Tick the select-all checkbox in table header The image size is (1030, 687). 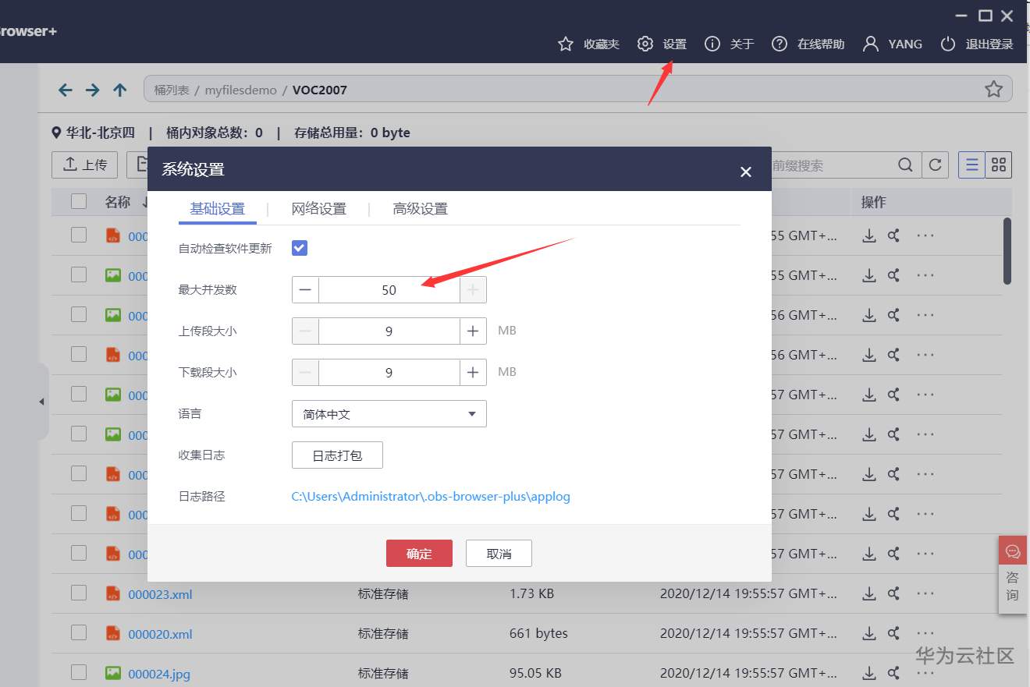79,201
